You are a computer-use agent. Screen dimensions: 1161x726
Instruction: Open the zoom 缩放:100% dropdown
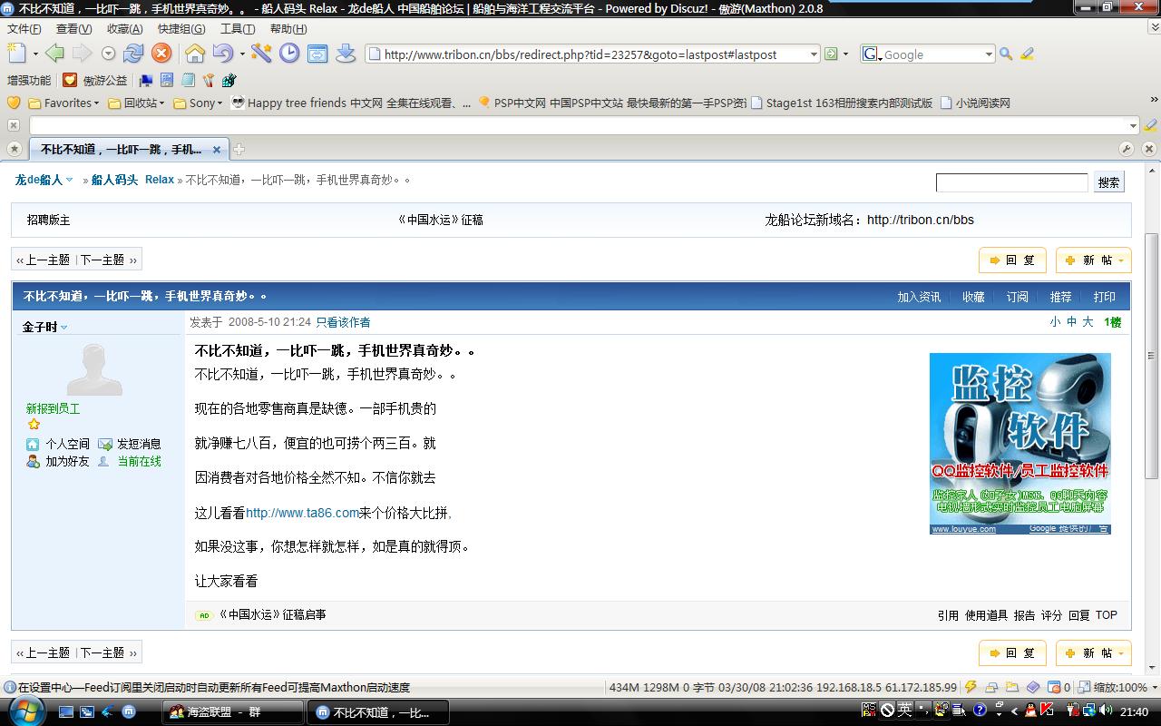click(x=1154, y=687)
